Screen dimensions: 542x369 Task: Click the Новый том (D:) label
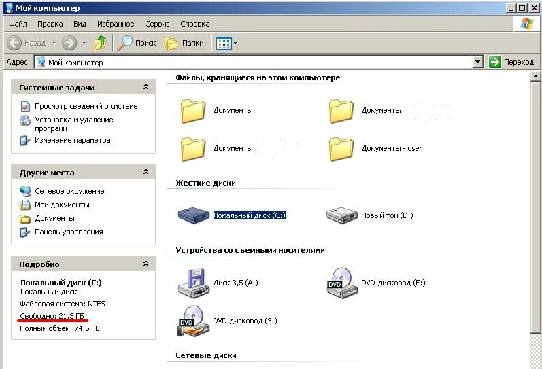(387, 215)
